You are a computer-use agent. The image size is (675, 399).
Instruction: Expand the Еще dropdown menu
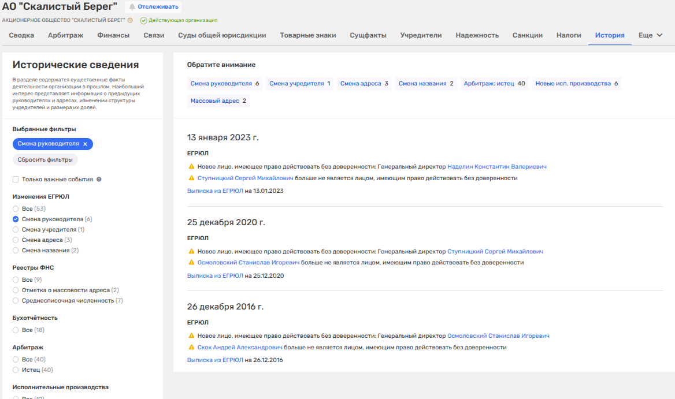pyautogui.click(x=650, y=35)
